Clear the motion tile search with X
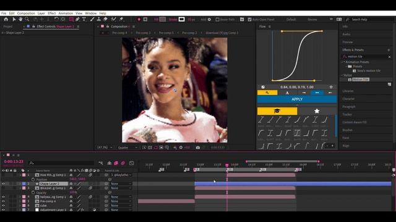Image resolution: width=396 pixels, height=222 pixels. click(x=389, y=57)
